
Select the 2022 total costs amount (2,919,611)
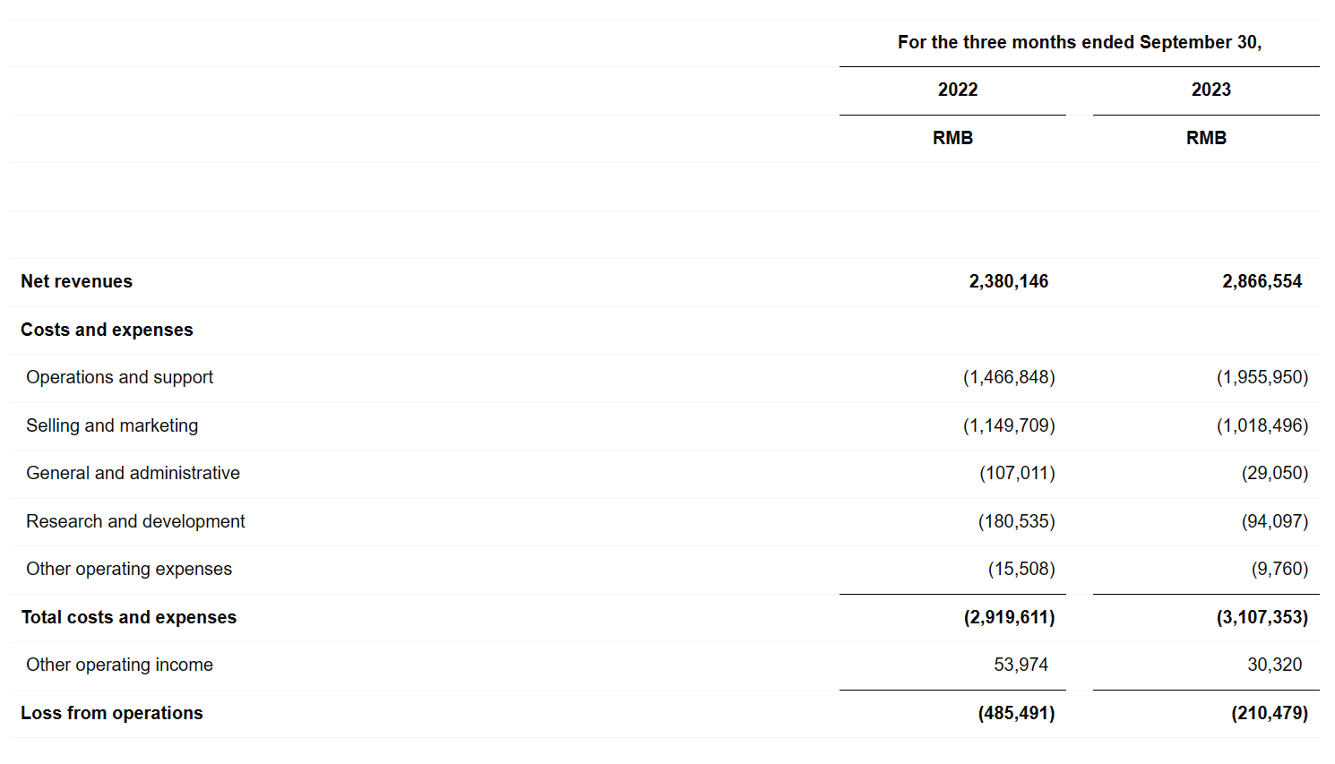pos(1009,617)
